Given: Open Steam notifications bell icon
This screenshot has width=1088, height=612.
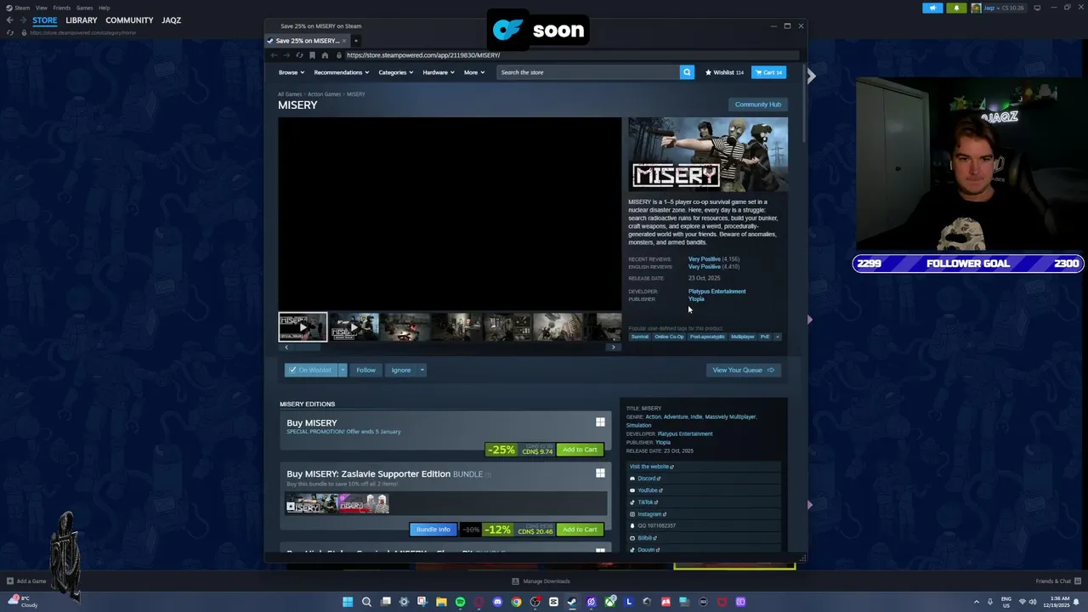Looking at the screenshot, I should [956, 8].
